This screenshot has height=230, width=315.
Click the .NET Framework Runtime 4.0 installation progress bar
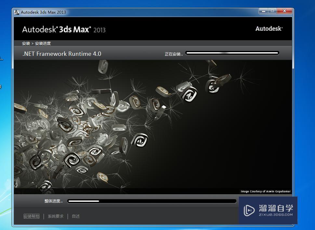pos(232,53)
